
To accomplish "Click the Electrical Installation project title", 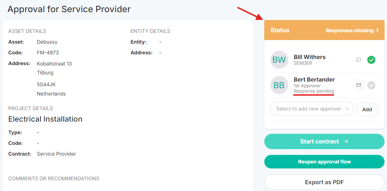I will tap(45, 119).
